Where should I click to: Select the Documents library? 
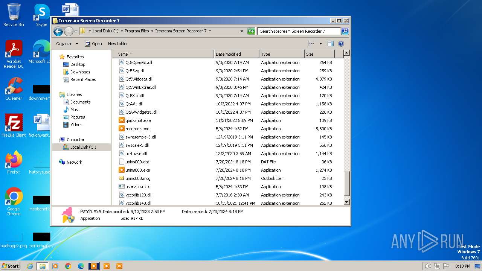coord(80,102)
